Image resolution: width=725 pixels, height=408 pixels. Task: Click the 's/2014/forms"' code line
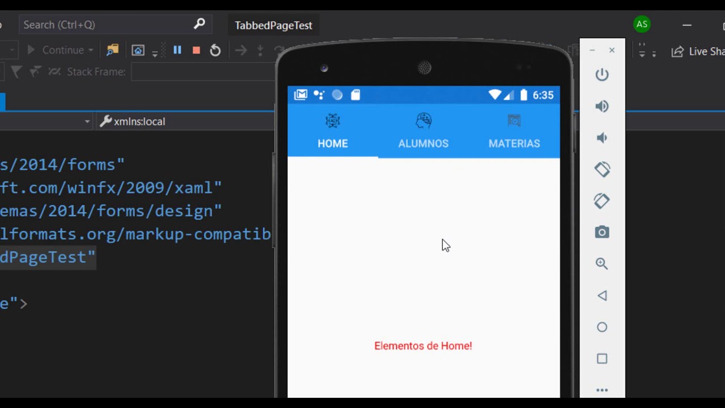click(x=62, y=164)
